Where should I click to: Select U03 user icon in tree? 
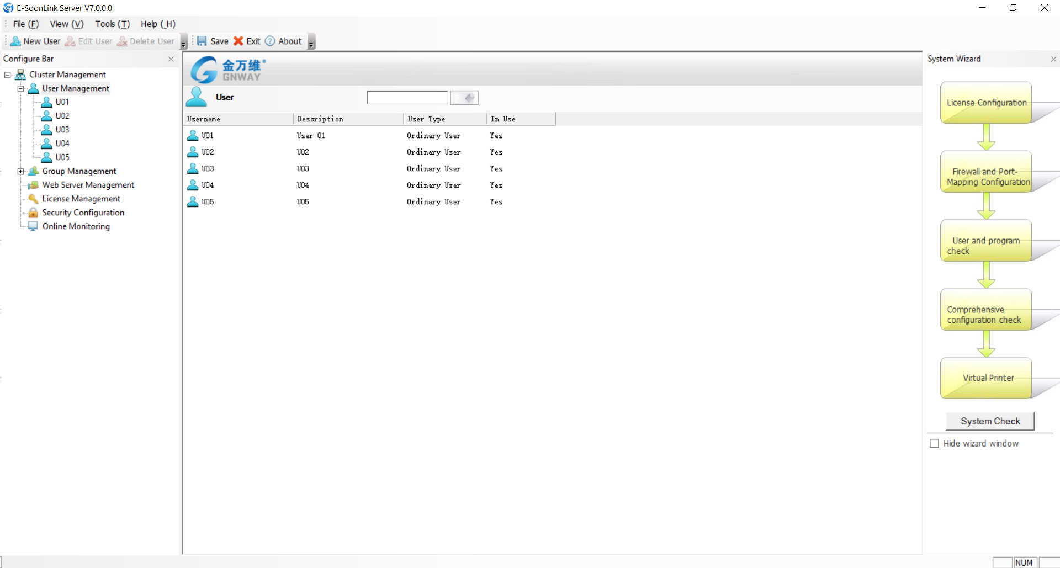click(47, 130)
